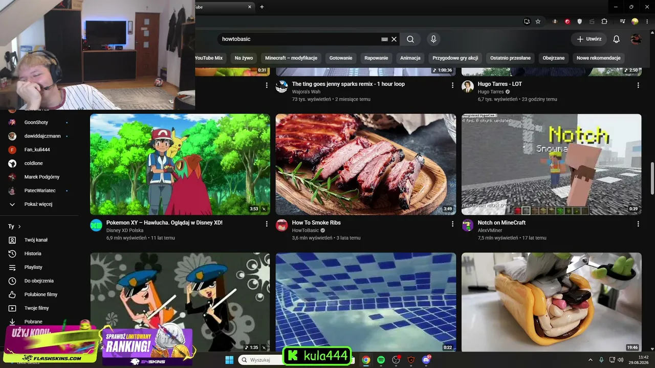
Task: Play the Pokemon XY Hawlucha thumbnail
Action: (x=180, y=164)
